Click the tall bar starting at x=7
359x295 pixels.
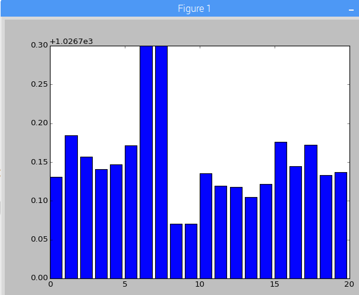click(161, 161)
